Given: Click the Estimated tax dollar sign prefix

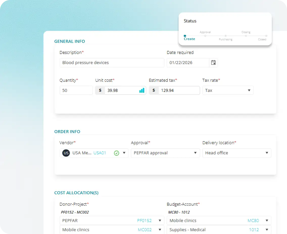Looking at the screenshot, I should coord(154,91).
